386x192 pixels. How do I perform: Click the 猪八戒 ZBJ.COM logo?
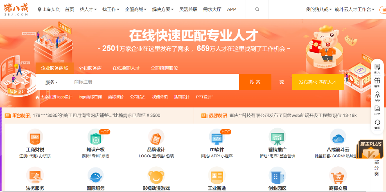pyautogui.click(x=17, y=9)
